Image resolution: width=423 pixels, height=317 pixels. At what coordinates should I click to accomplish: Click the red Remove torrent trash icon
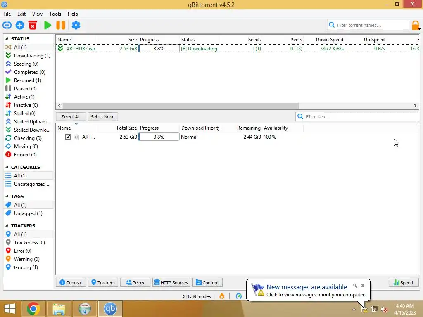(33, 25)
